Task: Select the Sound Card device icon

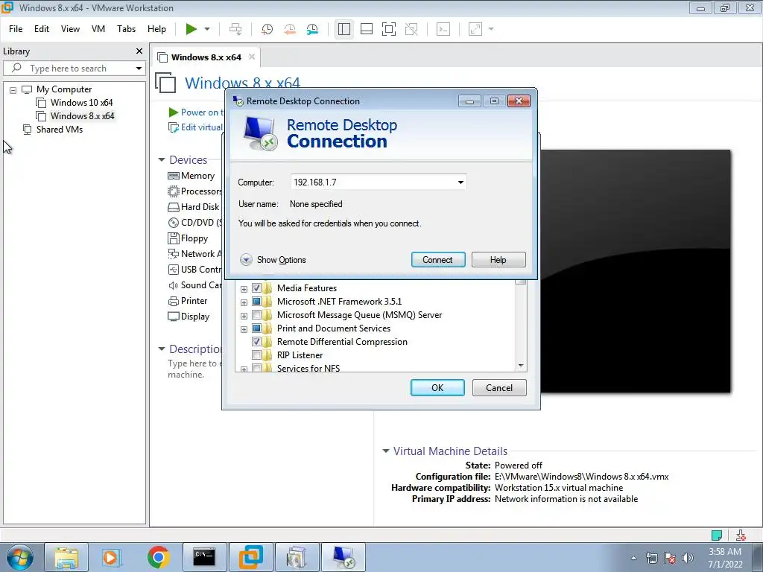Action: [x=173, y=285]
